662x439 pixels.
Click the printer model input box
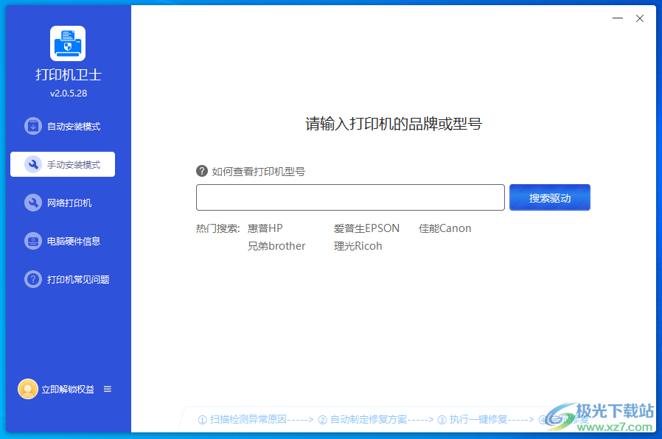click(x=350, y=197)
